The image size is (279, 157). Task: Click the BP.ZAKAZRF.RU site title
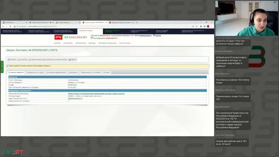click(75, 38)
